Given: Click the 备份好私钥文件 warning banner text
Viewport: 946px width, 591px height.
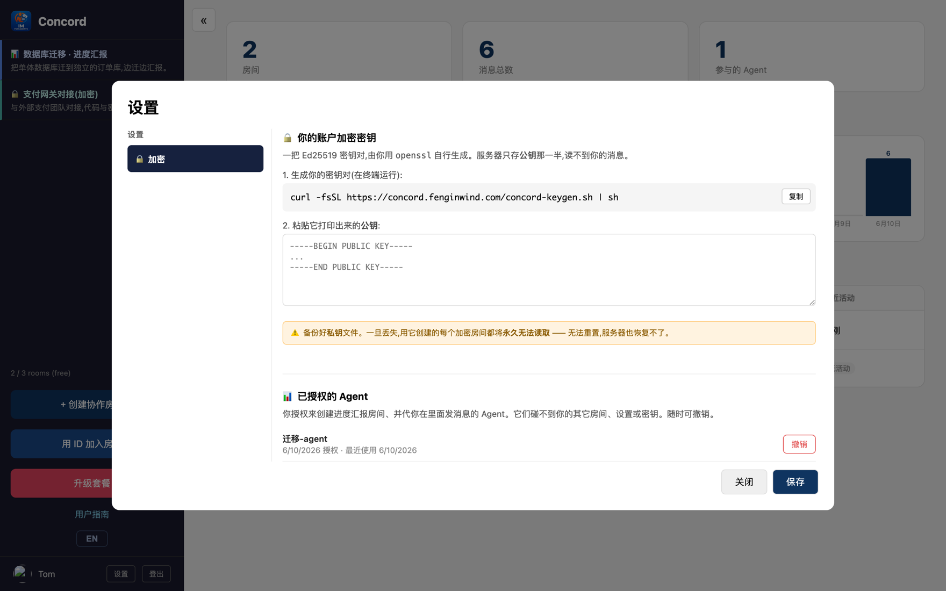Looking at the screenshot, I should pos(487,333).
